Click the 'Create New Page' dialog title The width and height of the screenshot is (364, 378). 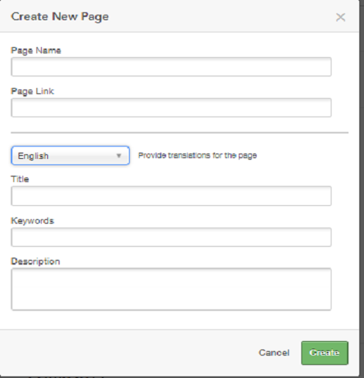[x=60, y=17]
